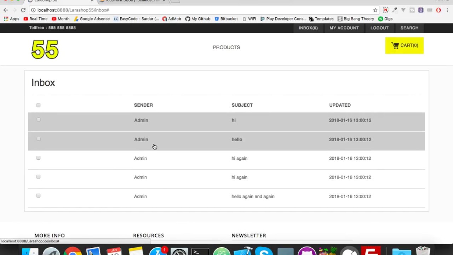The height and width of the screenshot is (255, 453).
Task: Open the Trash in the dock
Action: click(423, 251)
